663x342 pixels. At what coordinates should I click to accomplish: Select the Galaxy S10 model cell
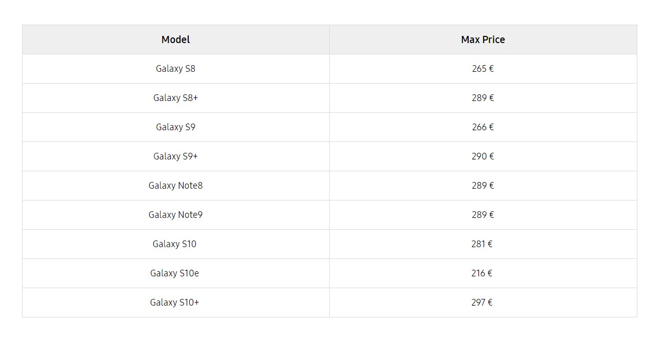[174, 244]
